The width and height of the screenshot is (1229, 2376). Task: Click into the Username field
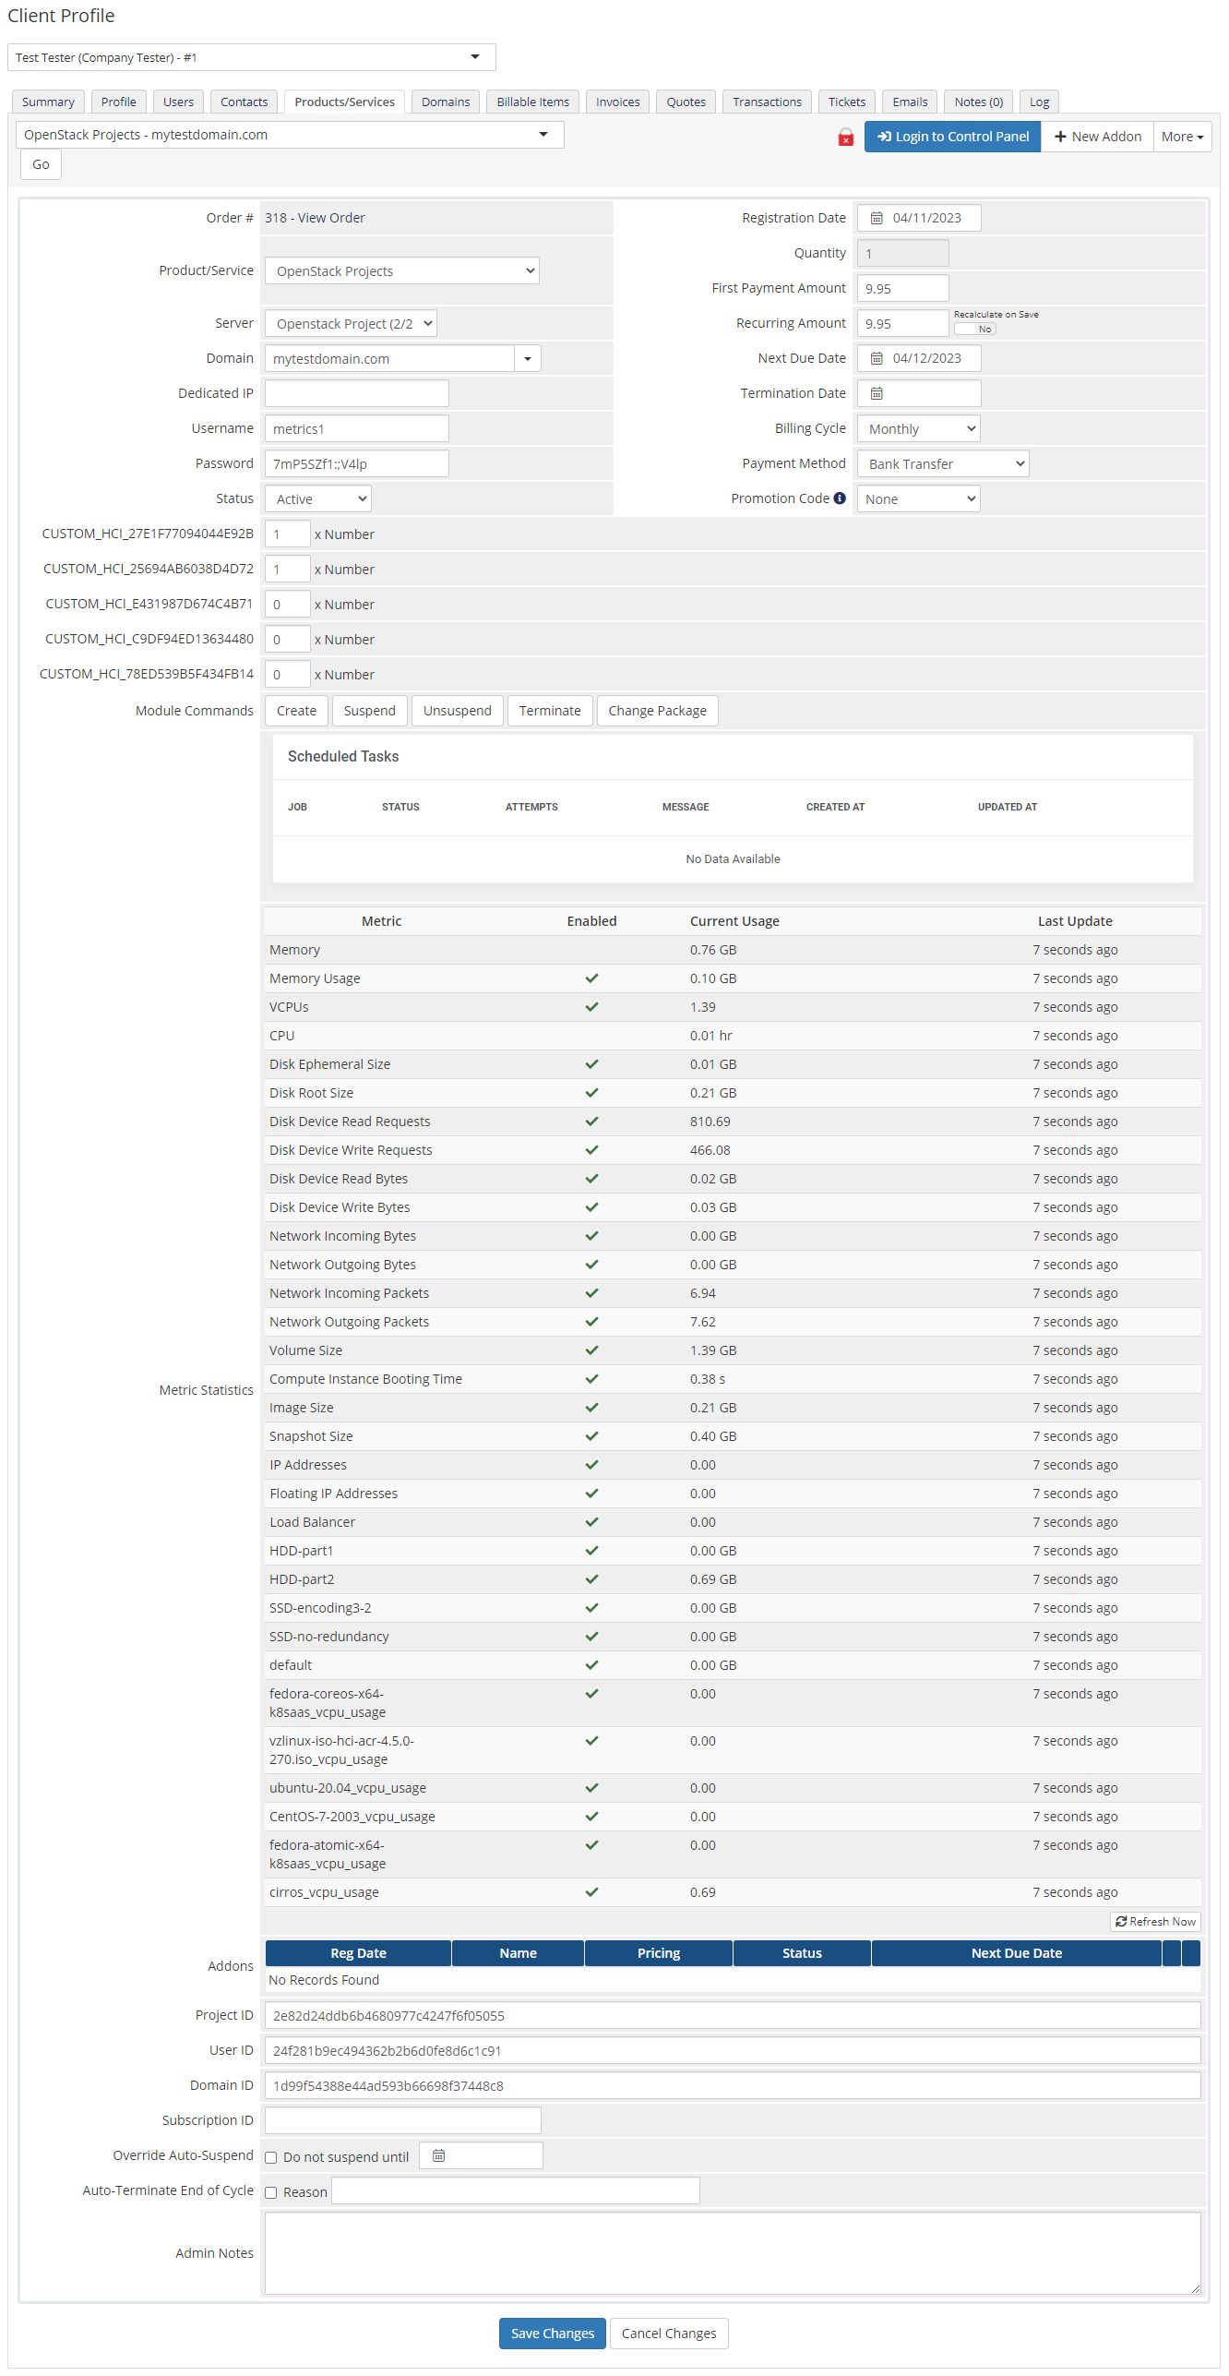(x=356, y=428)
